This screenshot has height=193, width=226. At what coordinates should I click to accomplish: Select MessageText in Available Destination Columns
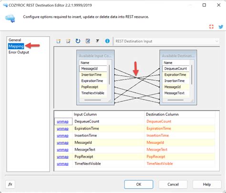[x=176, y=93]
